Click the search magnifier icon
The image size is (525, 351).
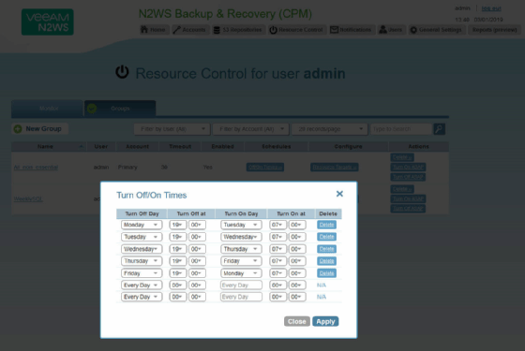440,129
